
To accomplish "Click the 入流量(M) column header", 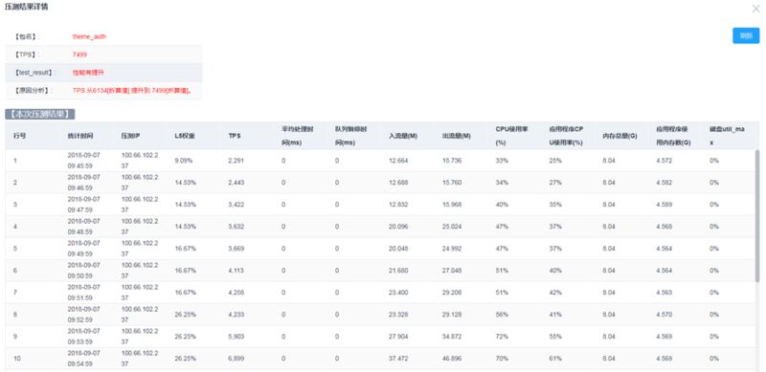I will 403,136.
